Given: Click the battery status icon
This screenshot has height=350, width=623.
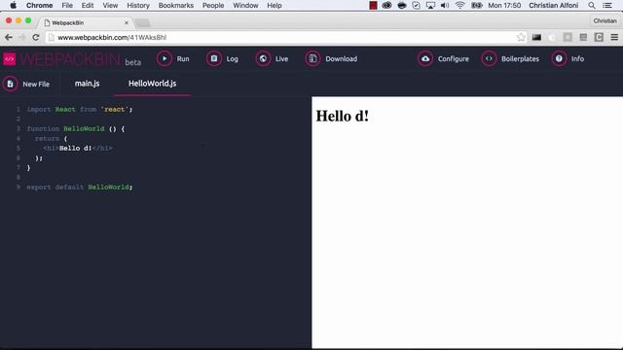Looking at the screenshot, I should pos(476,6).
